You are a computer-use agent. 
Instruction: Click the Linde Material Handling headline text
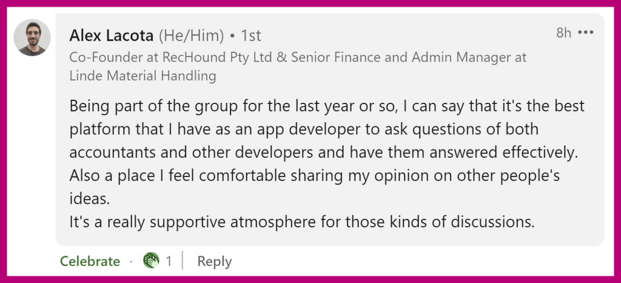143,76
